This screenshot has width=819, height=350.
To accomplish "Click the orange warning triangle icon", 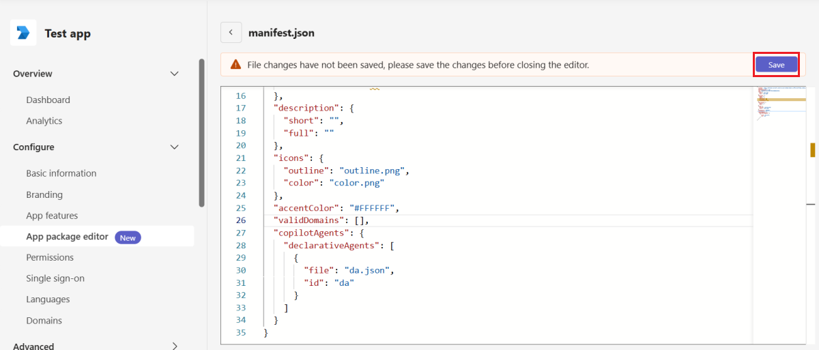I will click(235, 65).
